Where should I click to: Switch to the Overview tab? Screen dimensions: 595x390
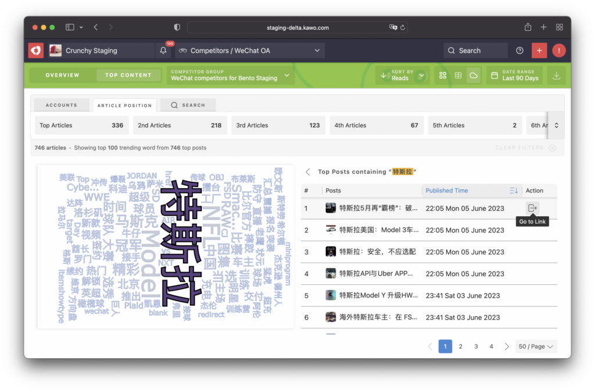pyautogui.click(x=63, y=75)
